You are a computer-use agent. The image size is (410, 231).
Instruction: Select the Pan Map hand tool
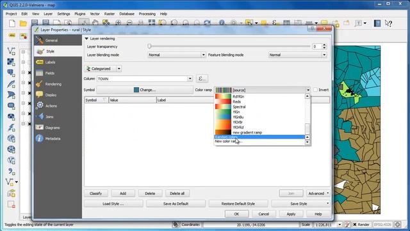tap(95, 23)
